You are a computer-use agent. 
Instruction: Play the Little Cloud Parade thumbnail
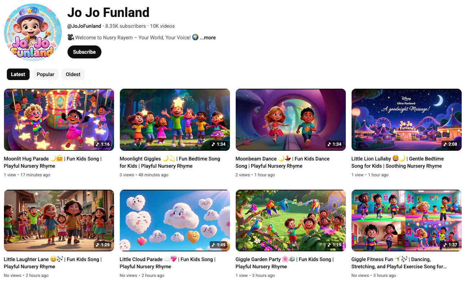175,220
